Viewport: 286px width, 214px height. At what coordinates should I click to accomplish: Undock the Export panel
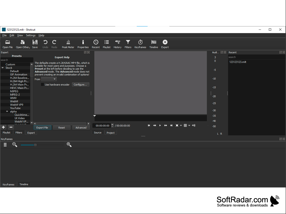[85, 52]
